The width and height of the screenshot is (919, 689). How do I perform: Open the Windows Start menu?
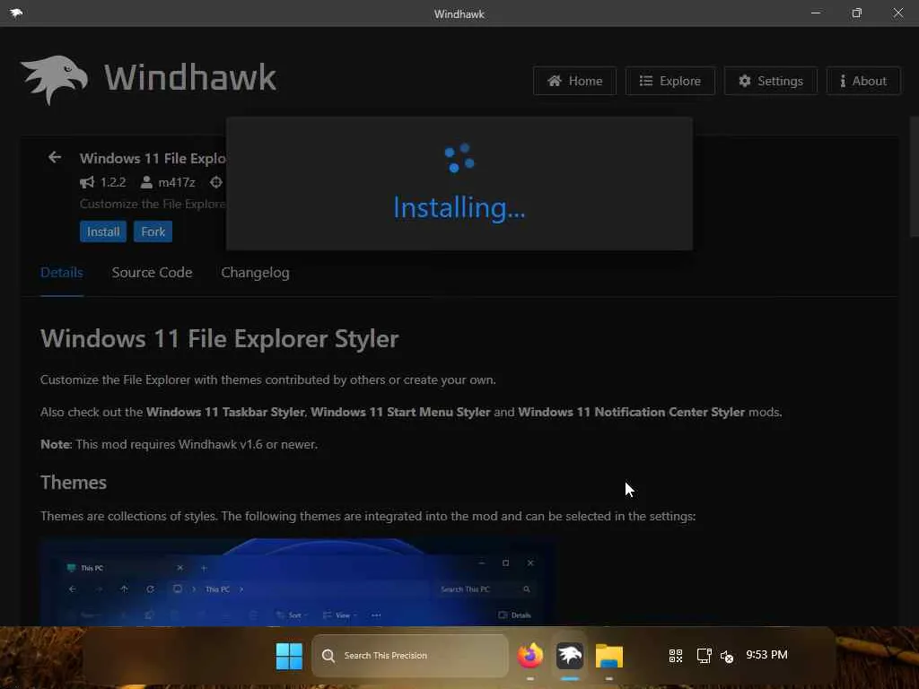click(289, 656)
